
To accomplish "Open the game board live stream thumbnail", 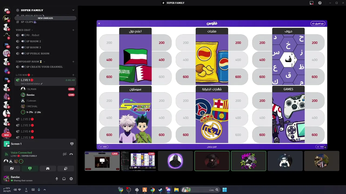I will click(139, 161).
